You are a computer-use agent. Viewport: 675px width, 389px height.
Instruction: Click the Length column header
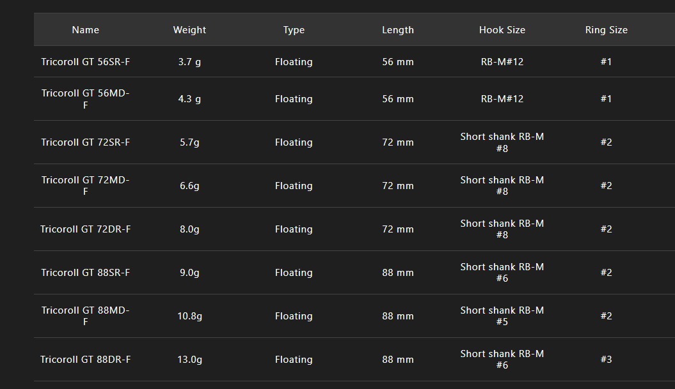tap(398, 29)
